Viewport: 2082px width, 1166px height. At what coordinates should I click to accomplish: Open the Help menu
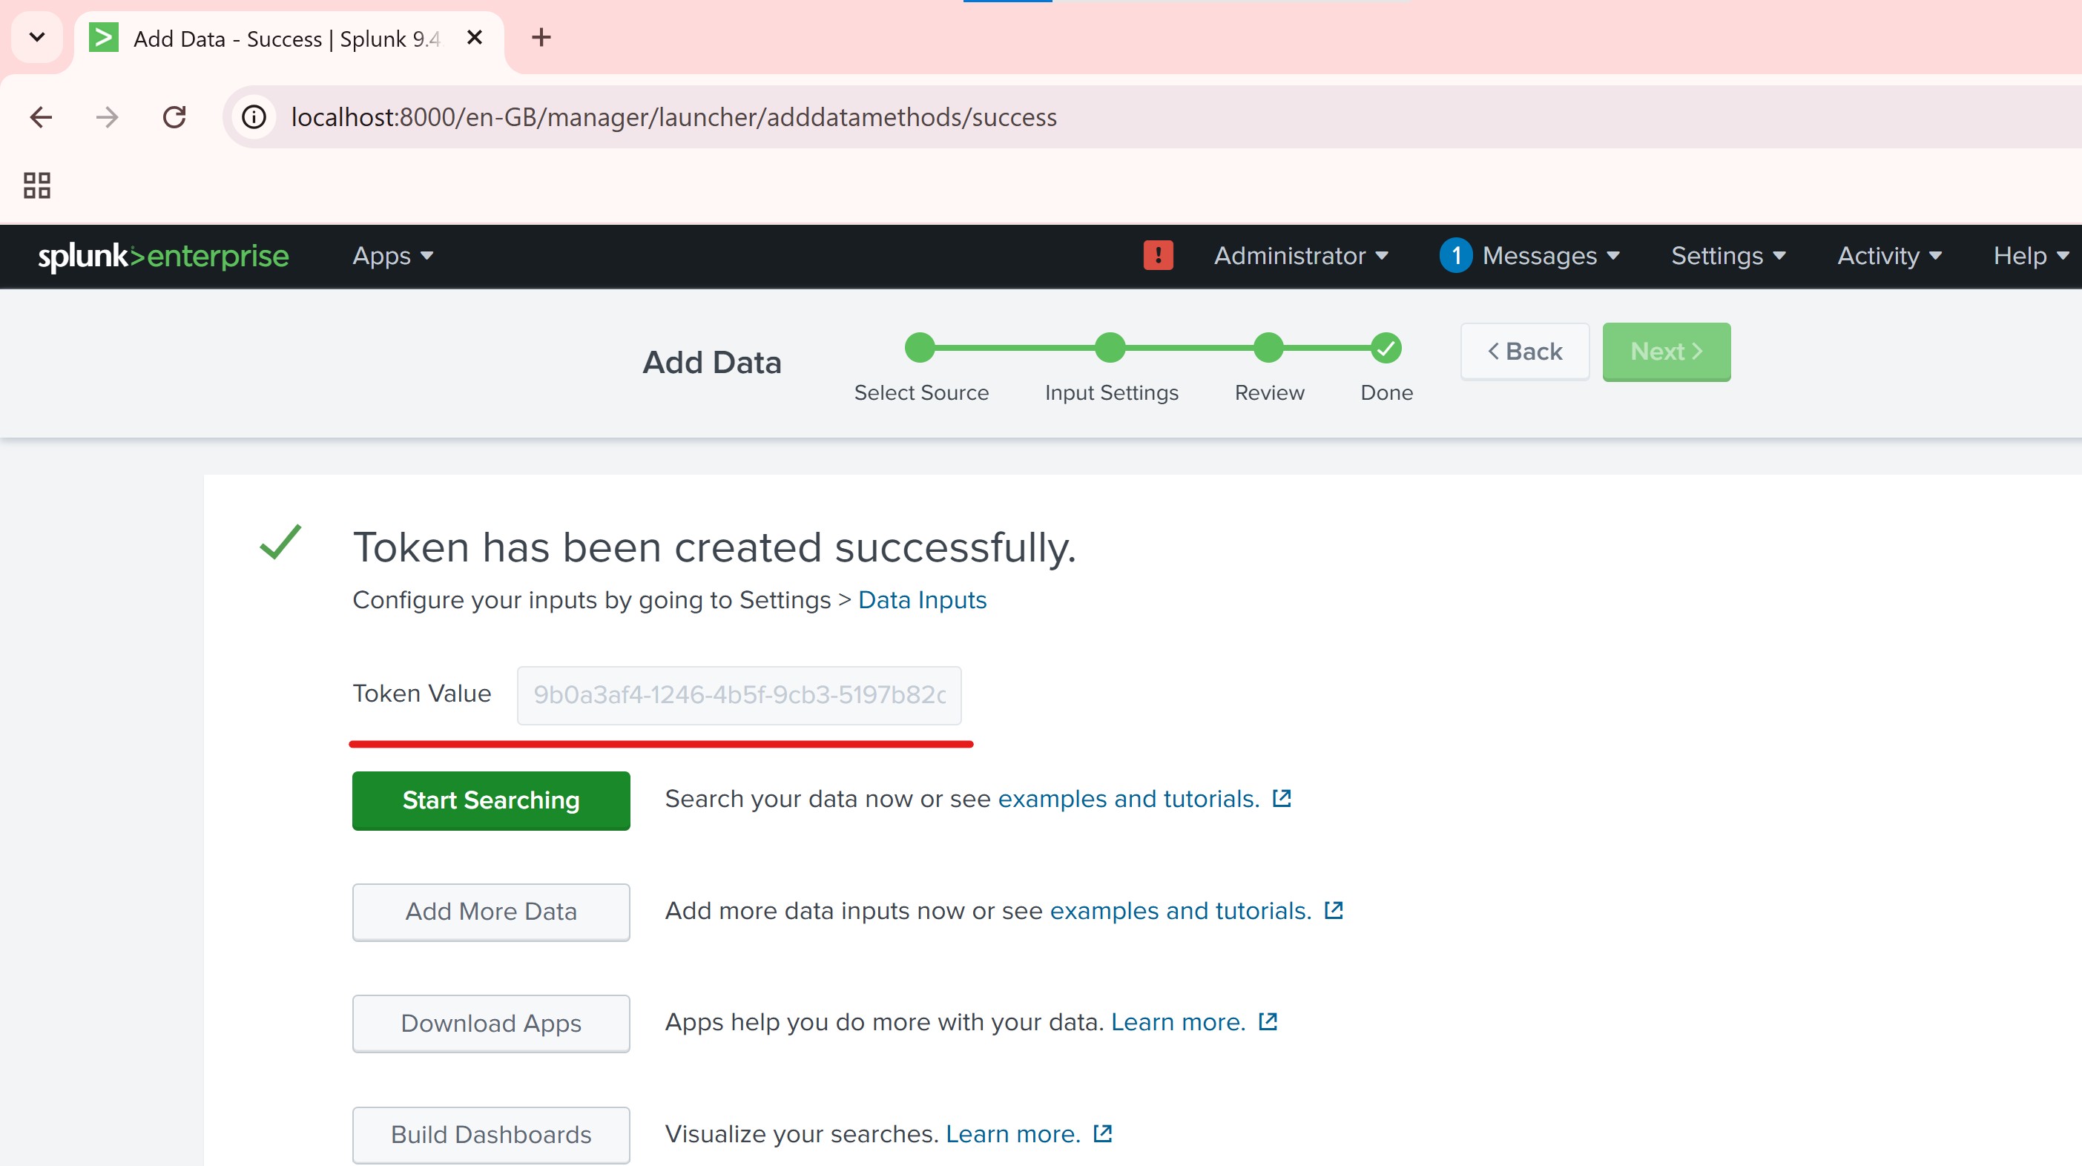[2029, 255]
